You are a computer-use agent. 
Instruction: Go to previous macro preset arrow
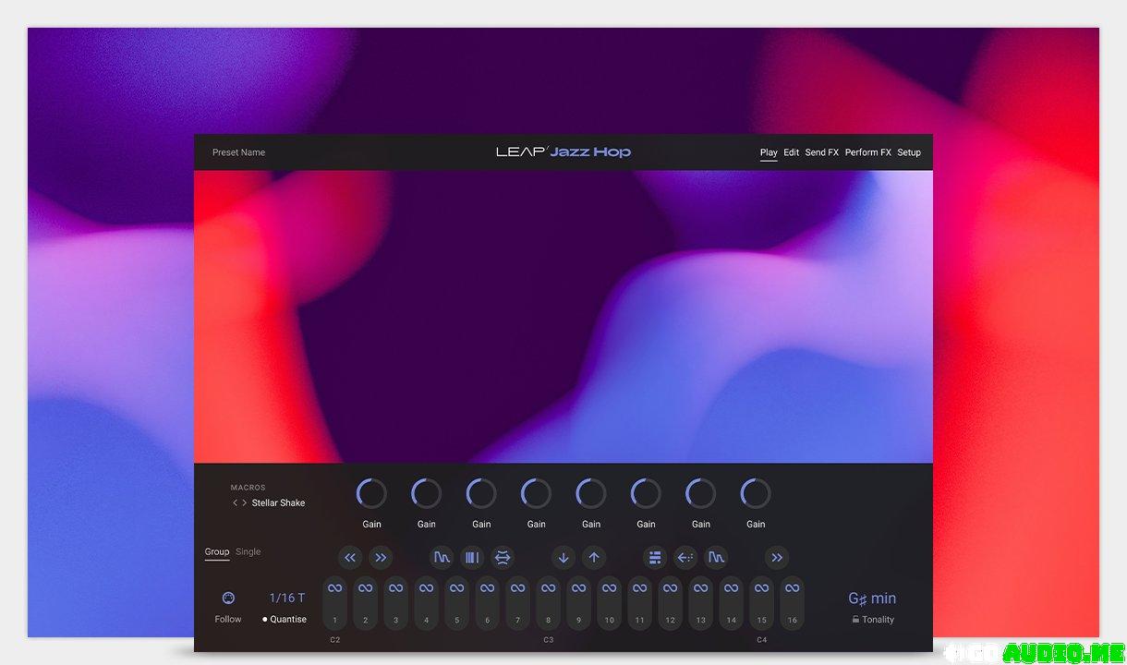click(235, 503)
